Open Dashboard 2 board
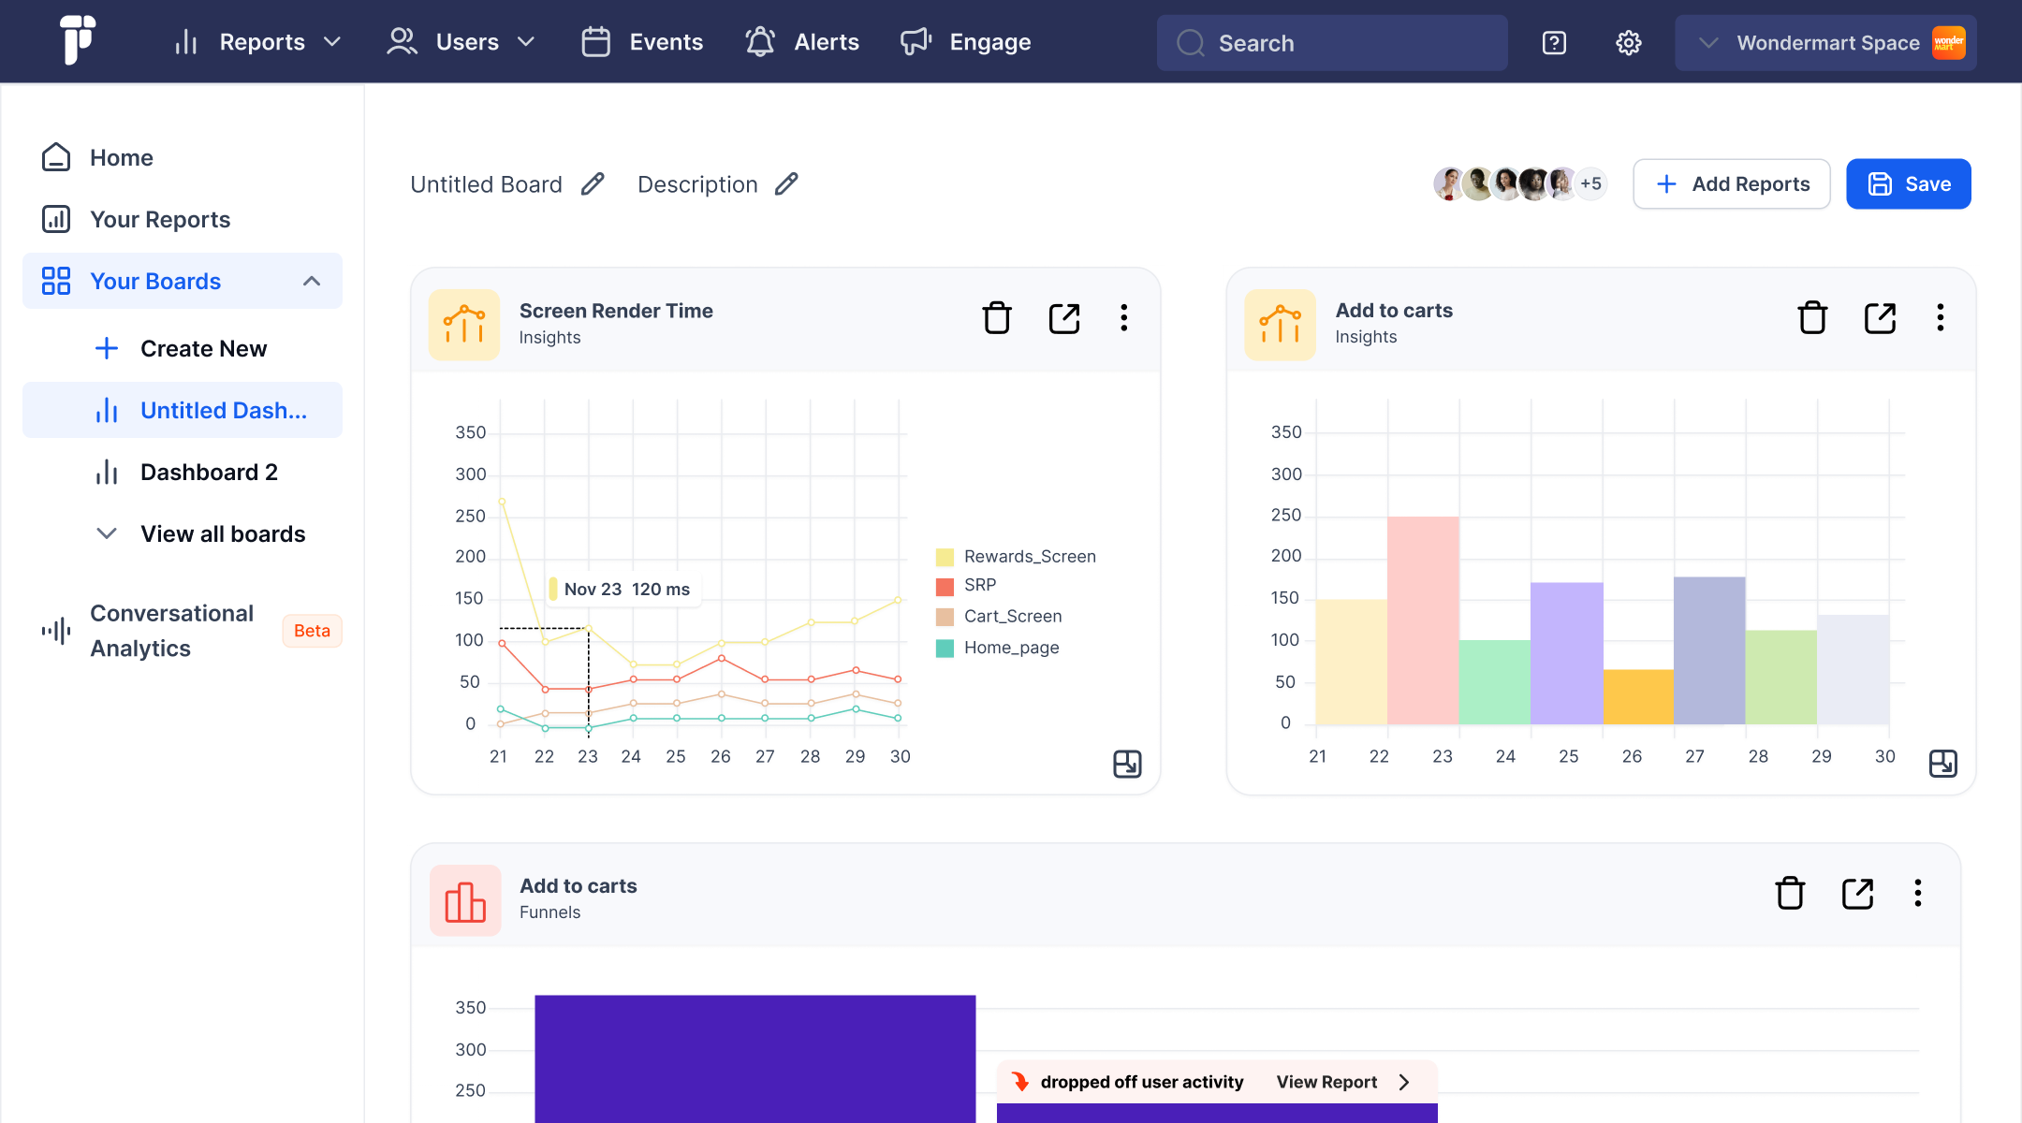The width and height of the screenshot is (2022, 1123). [x=209, y=473]
